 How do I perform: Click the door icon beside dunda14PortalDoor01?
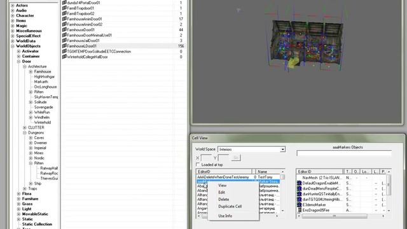(x=64, y=3)
